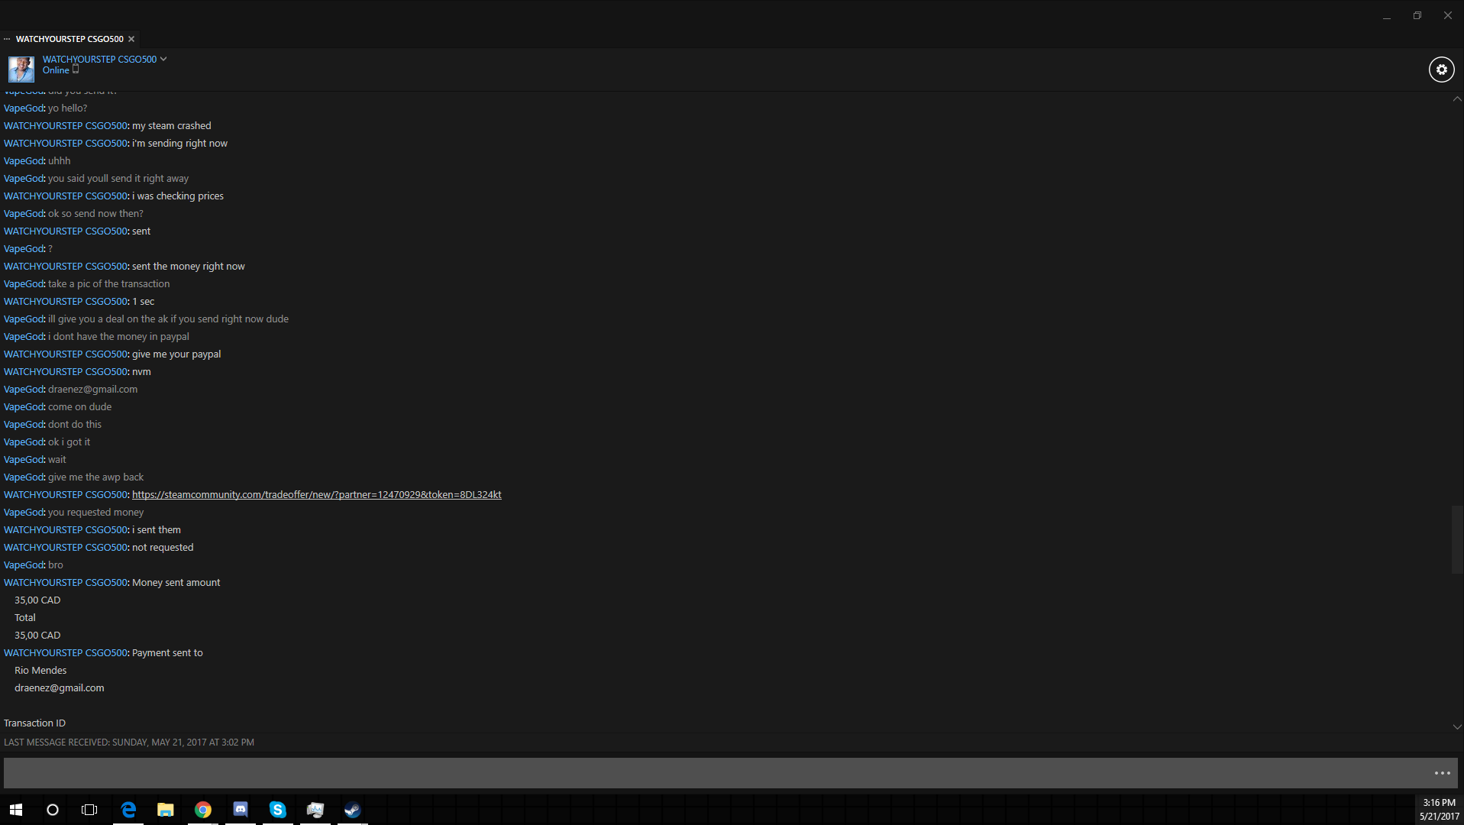This screenshot has width=1464, height=825.
Task: Select the WATCHYOURSTEP CSGO500 chat tab
Action: pyautogui.click(x=69, y=39)
